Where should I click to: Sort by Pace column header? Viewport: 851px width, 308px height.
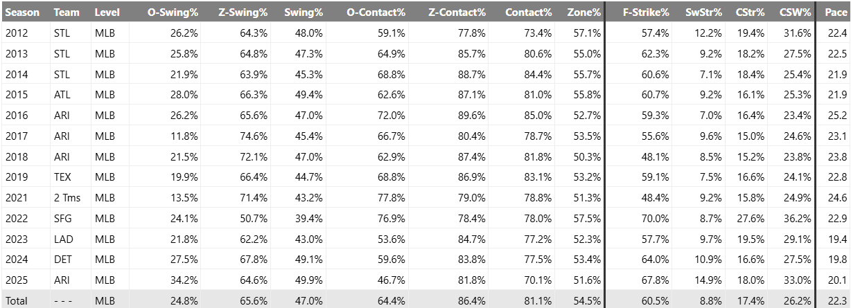(x=835, y=12)
